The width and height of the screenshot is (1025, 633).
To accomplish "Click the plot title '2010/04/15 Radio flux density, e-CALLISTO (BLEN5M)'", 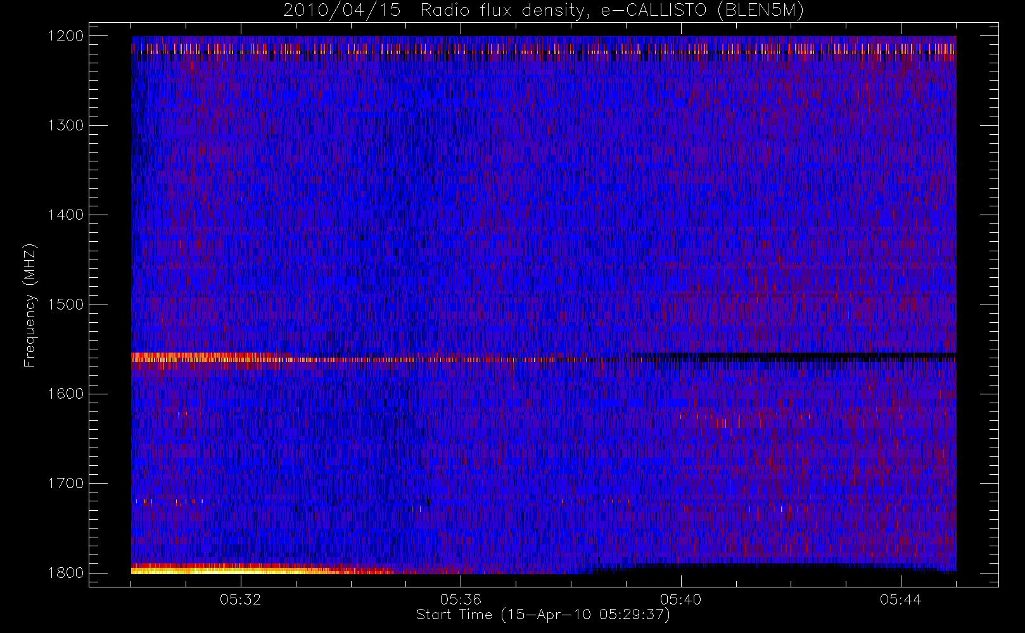I will [543, 11].
